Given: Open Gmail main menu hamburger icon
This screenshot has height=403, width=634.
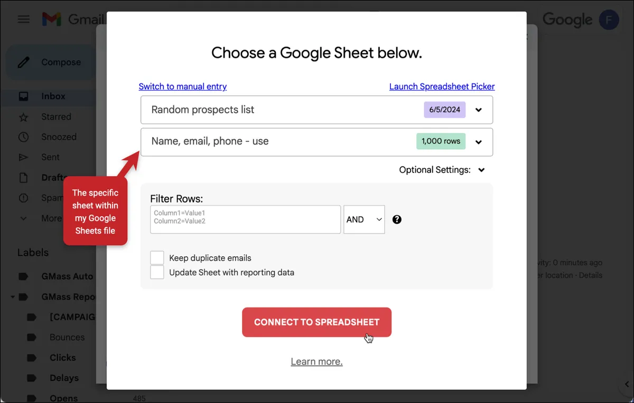Looking at the screenshot, I should click(23, 20).
